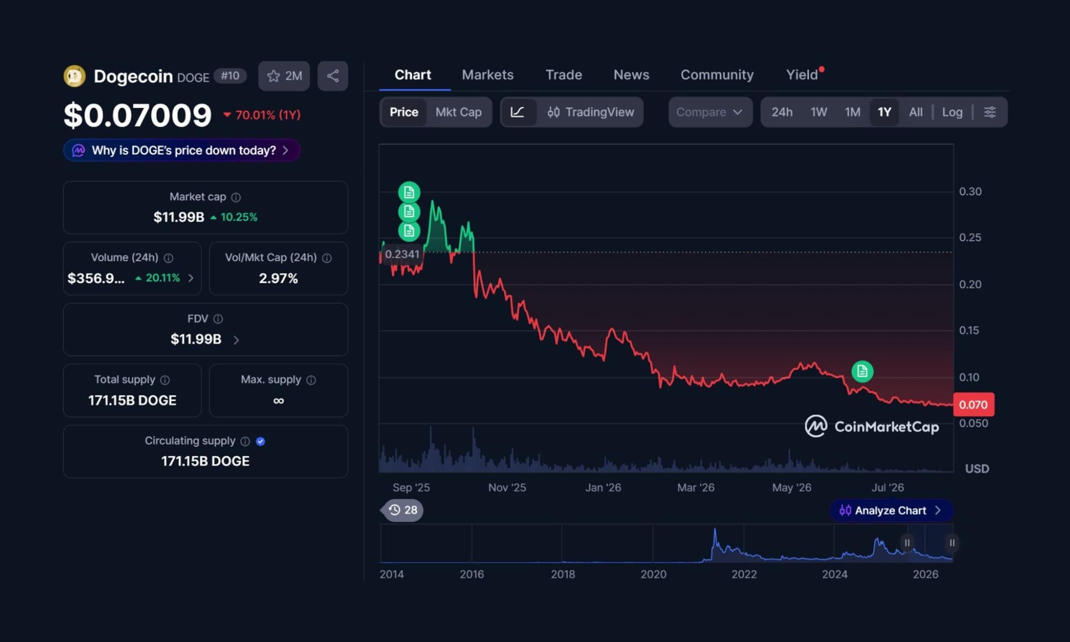Select the 24h time range
This screenshot has height=642, width=1070.
(x=781, y=112)
